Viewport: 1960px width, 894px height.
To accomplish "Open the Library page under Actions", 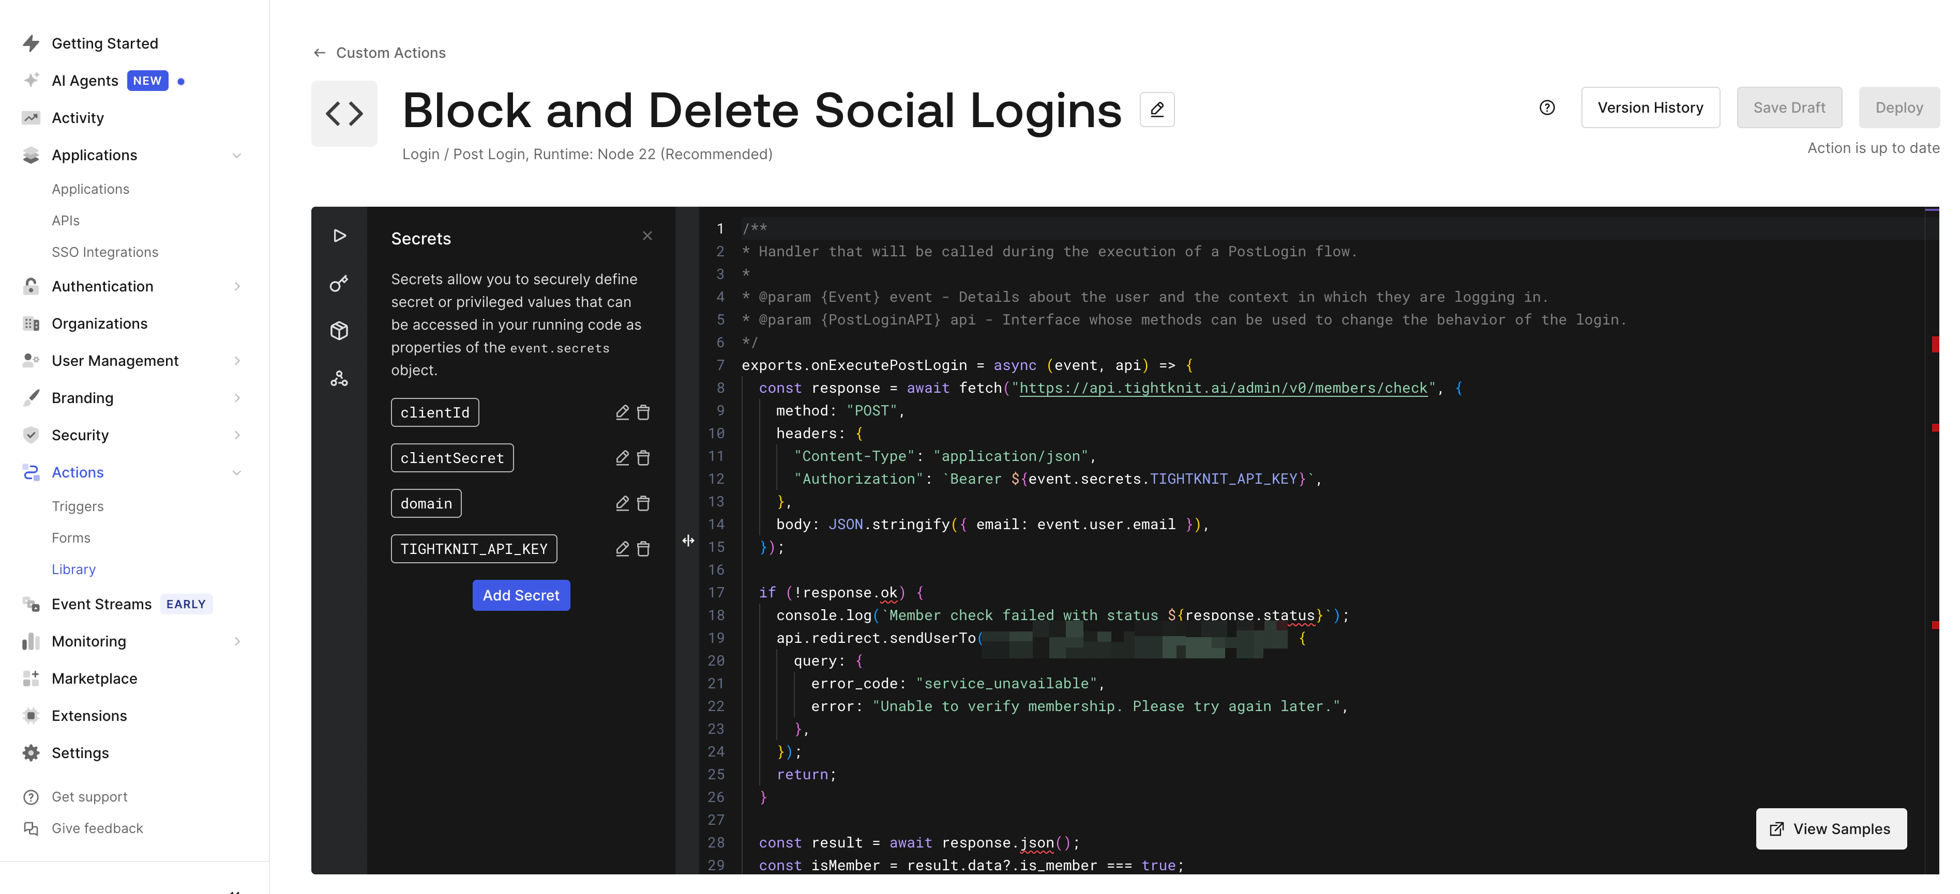I will coord(73,568).
